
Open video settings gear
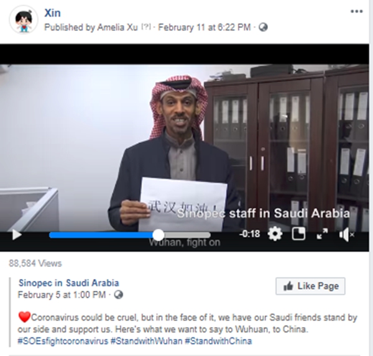click(275, 234)
